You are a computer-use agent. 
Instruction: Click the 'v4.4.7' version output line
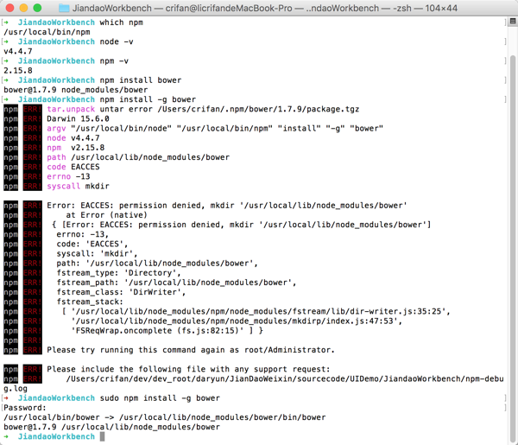pos(18,51)
